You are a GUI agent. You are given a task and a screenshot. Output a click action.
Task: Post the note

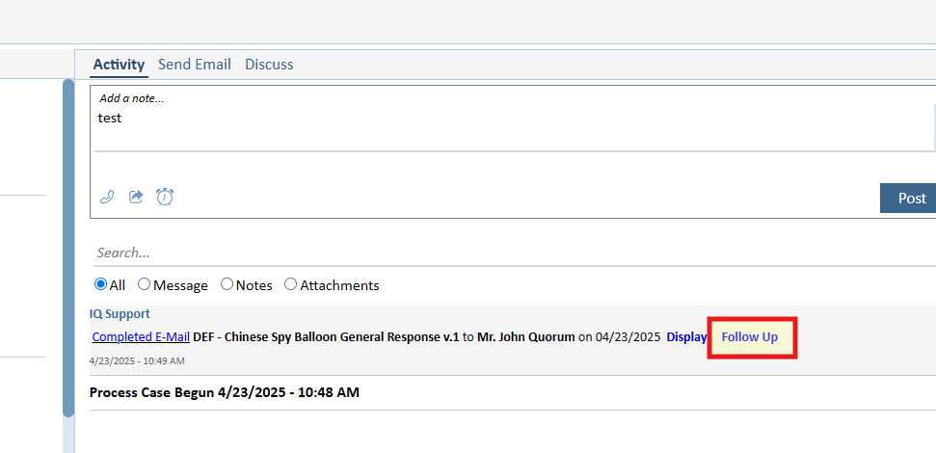coord(908,199)
